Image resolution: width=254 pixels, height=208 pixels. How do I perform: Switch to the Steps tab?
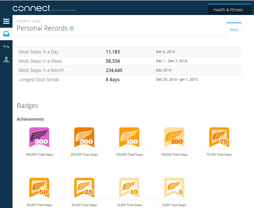tap(234, 30)
